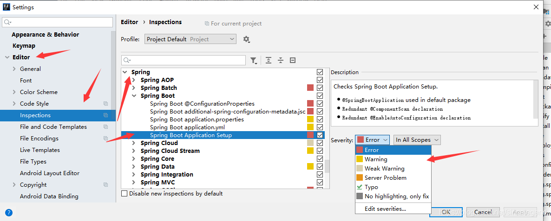Open the inspections filter funnel icon
This screenshot has height=221, width=551.
(253, 61)
